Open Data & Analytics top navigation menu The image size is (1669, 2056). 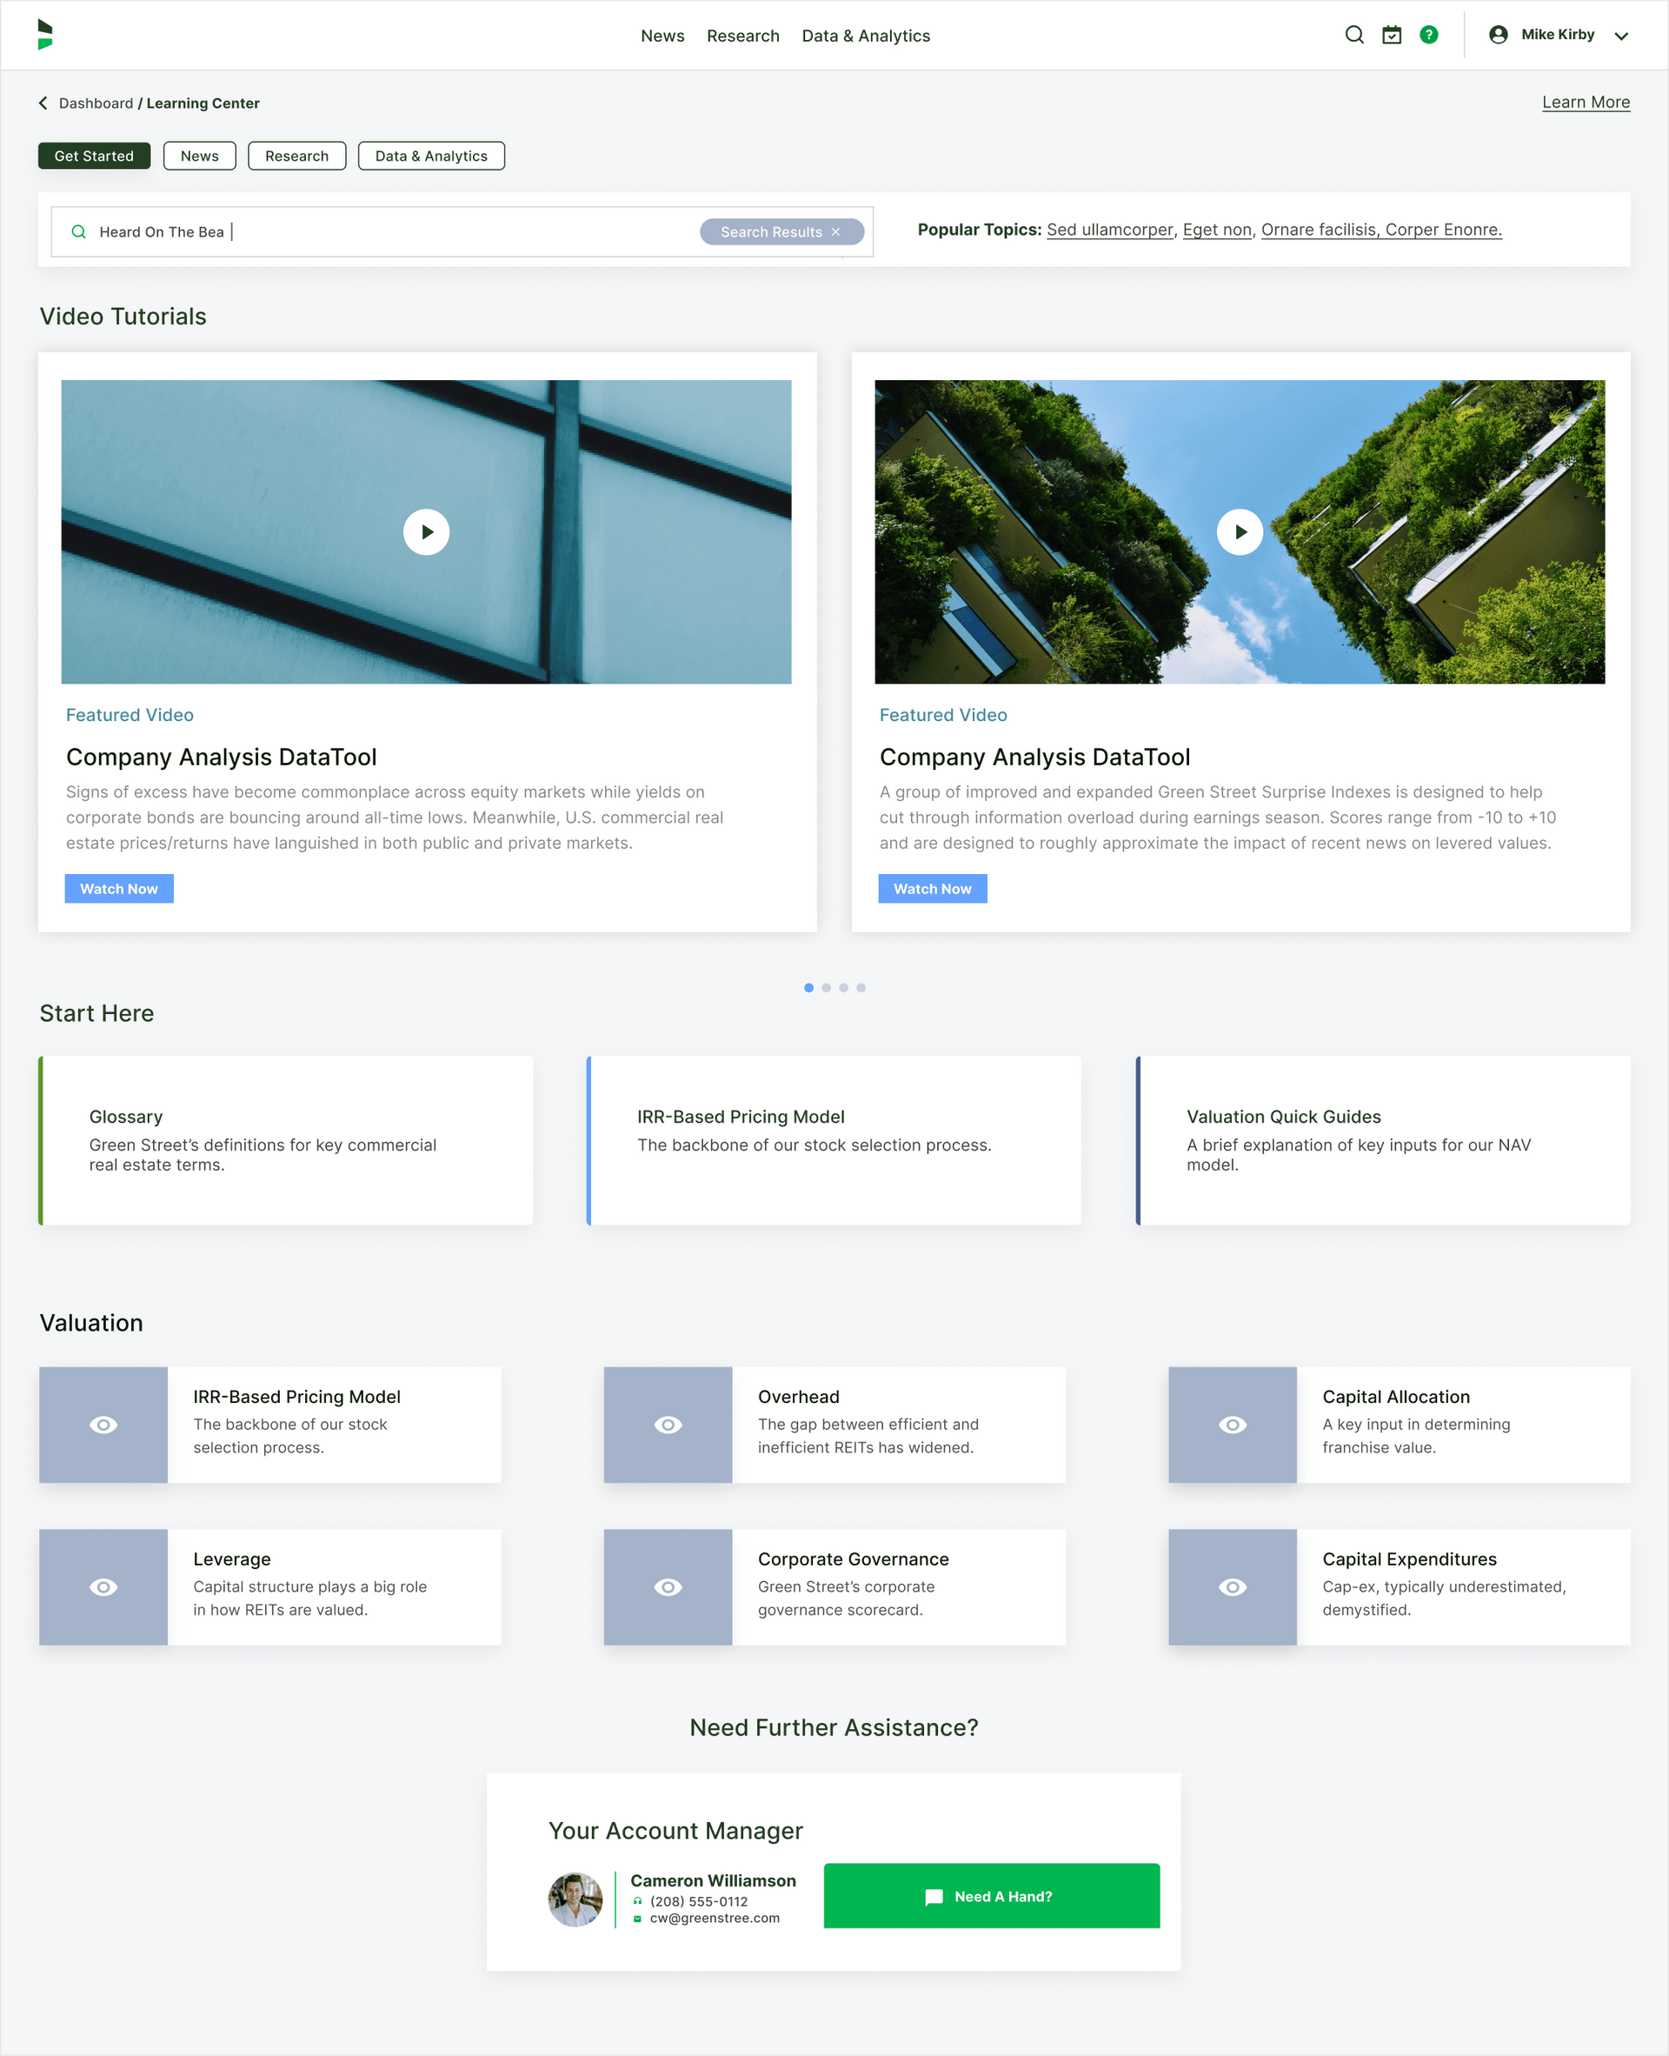(x=865, y=36)
